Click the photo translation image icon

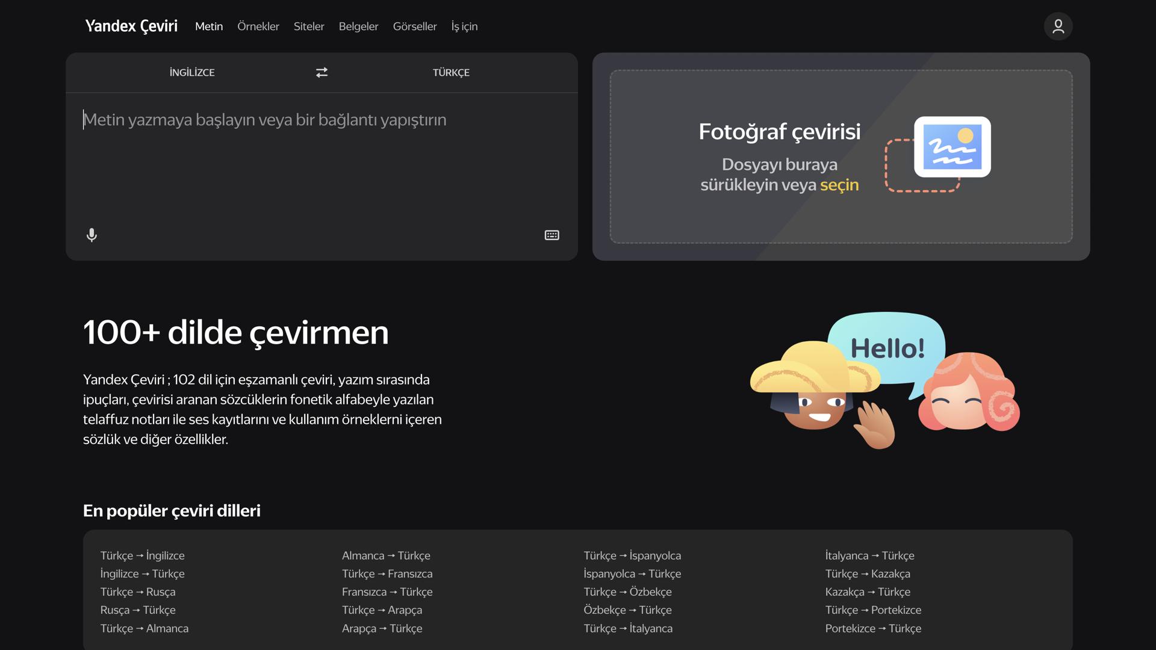tap(952, 146)
